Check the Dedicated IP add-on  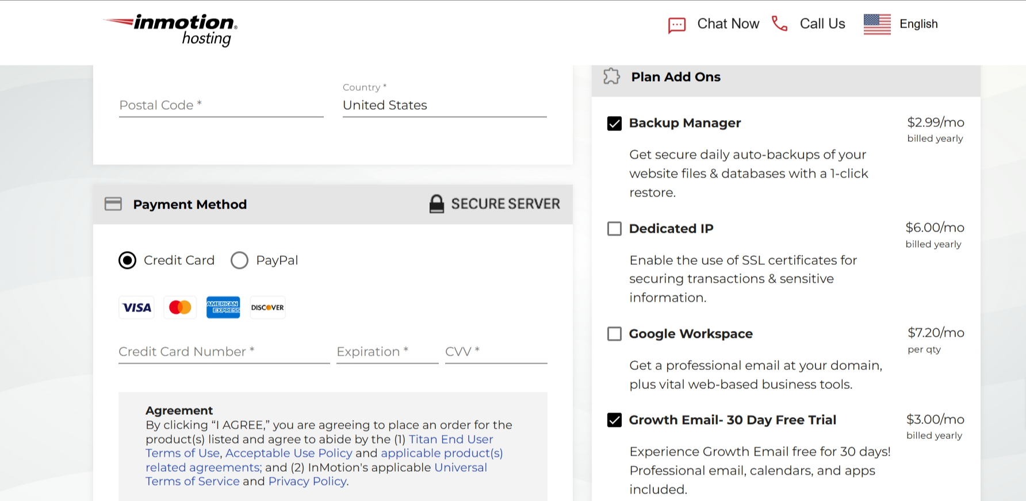614,229
